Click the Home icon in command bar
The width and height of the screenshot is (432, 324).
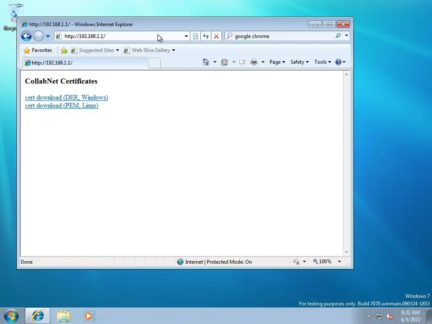pyautogui.click(x=206, y=62)
